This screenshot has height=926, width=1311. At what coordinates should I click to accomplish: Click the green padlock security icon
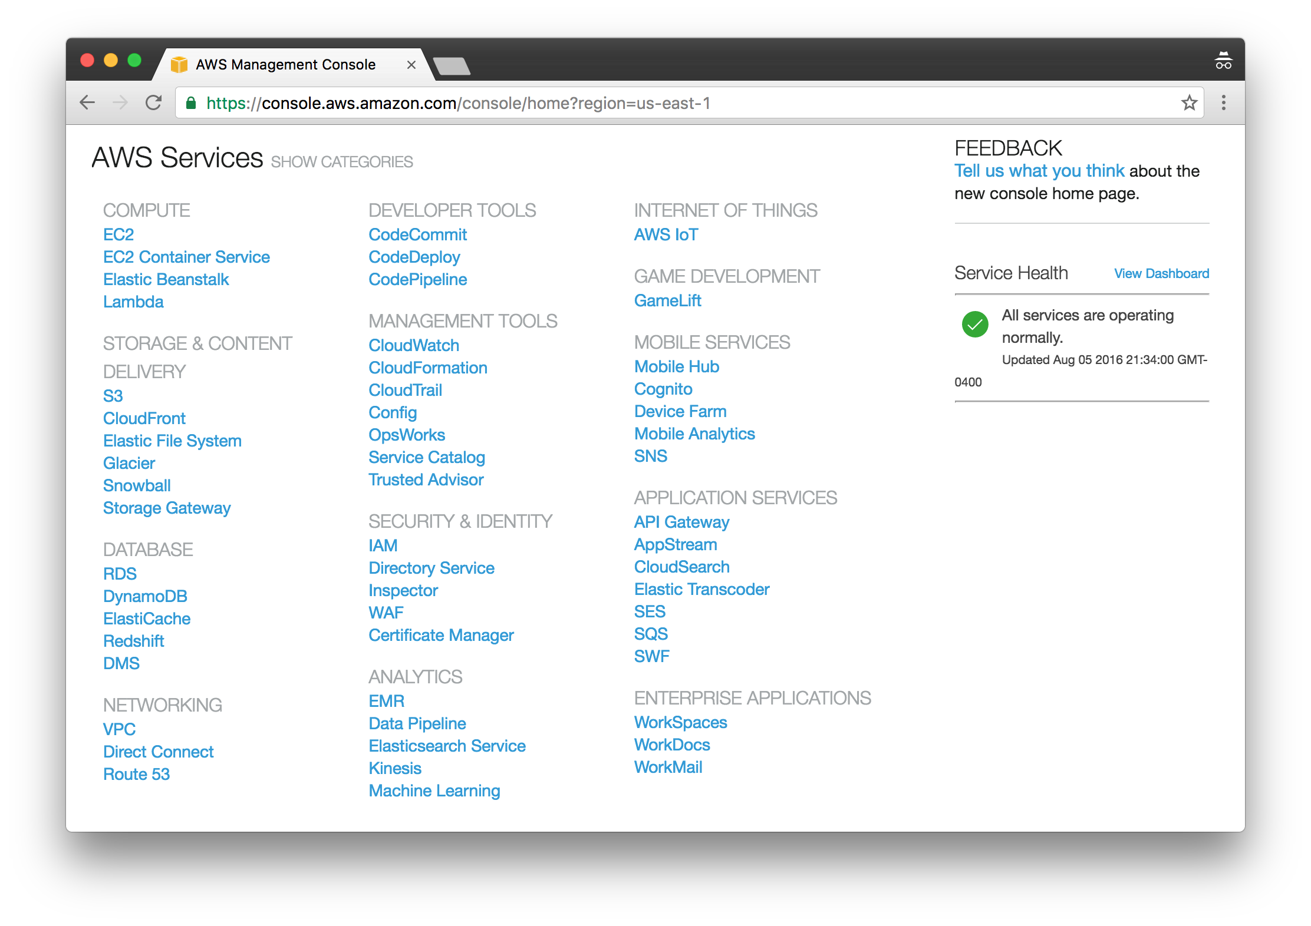[x=191, y=103]
